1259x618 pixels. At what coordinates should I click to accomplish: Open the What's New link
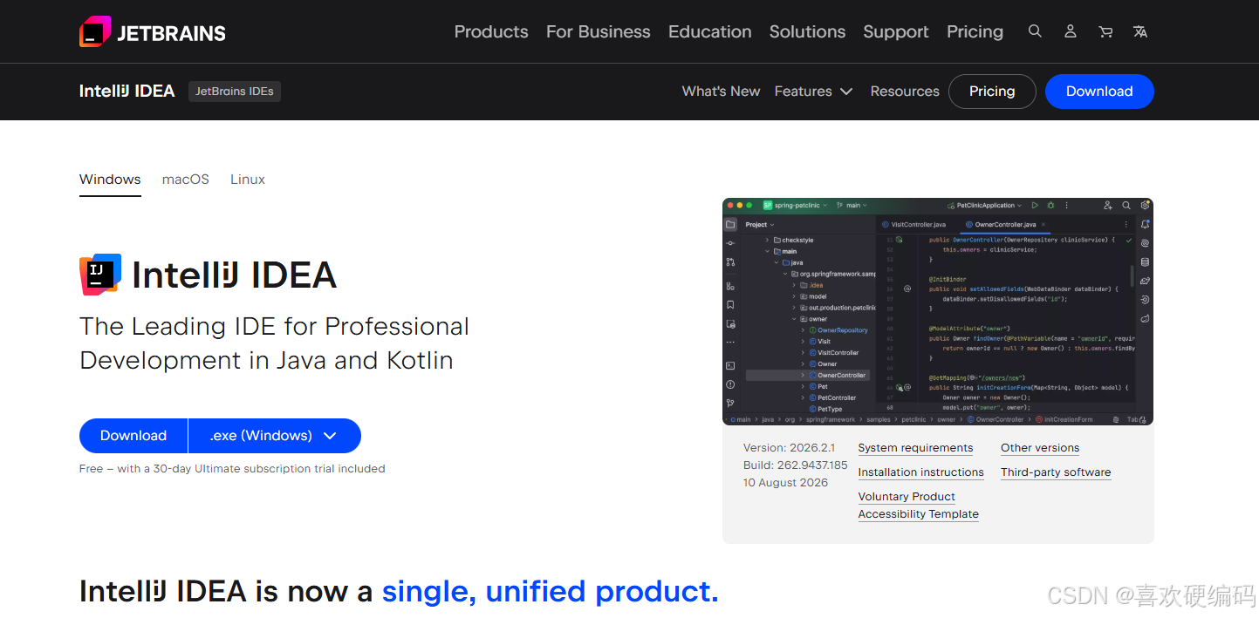click(x=722, y=92)
